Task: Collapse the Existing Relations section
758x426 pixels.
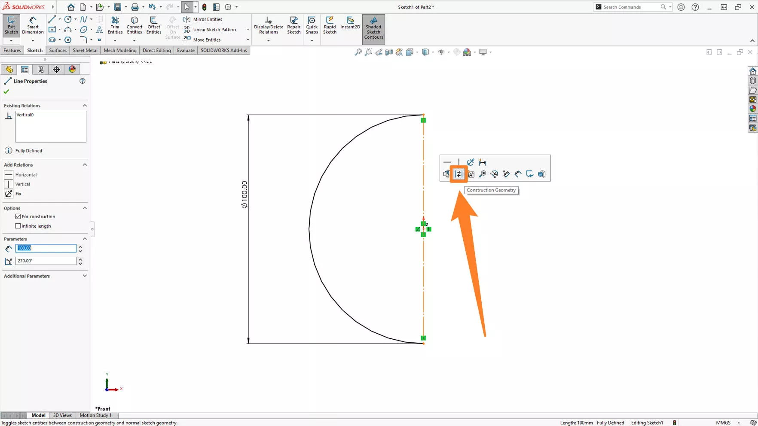Action: coord(84,105)
